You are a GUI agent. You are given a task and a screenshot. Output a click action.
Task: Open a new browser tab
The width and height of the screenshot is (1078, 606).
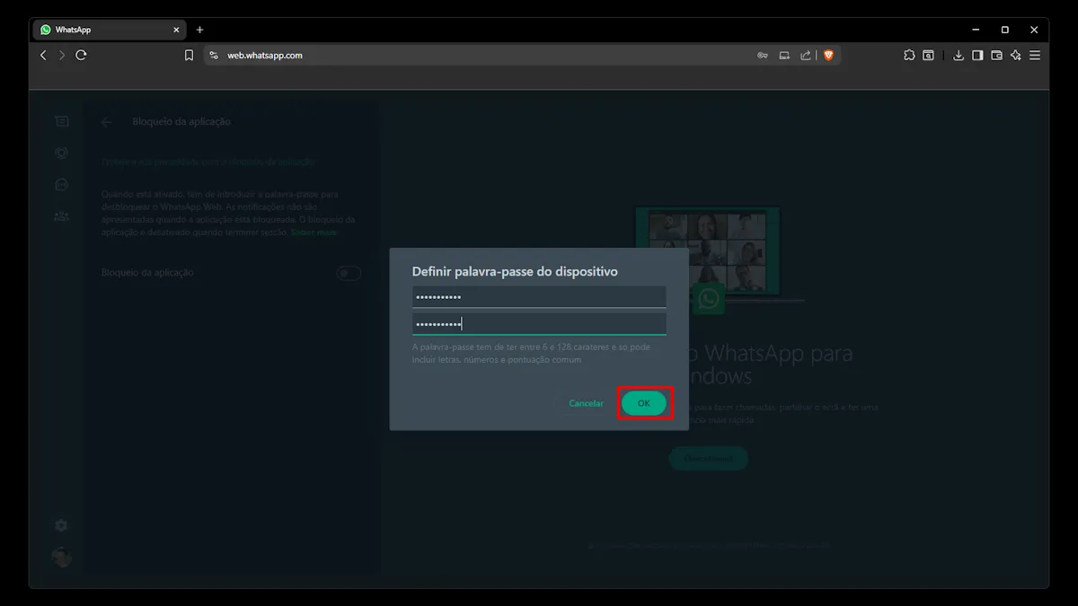tap(199, 30)
